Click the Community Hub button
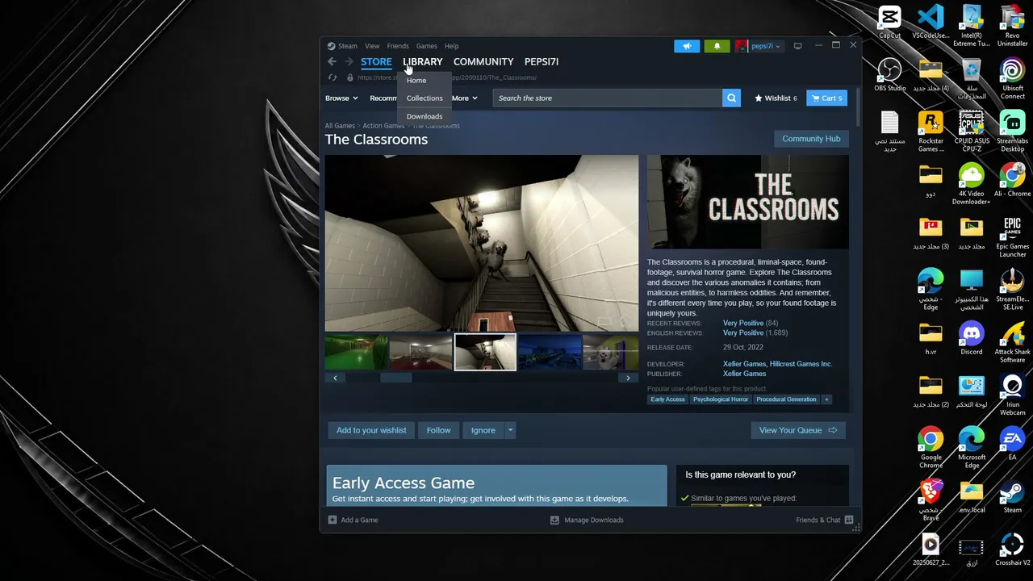Screen dimensions: 1033x581 (x=811, y=139)
